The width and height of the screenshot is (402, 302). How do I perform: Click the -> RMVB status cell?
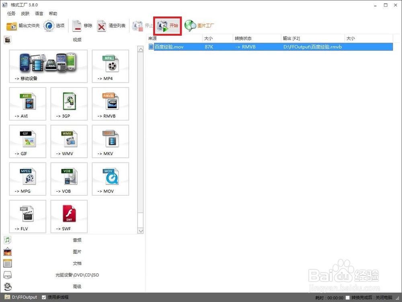coord(245,47)
